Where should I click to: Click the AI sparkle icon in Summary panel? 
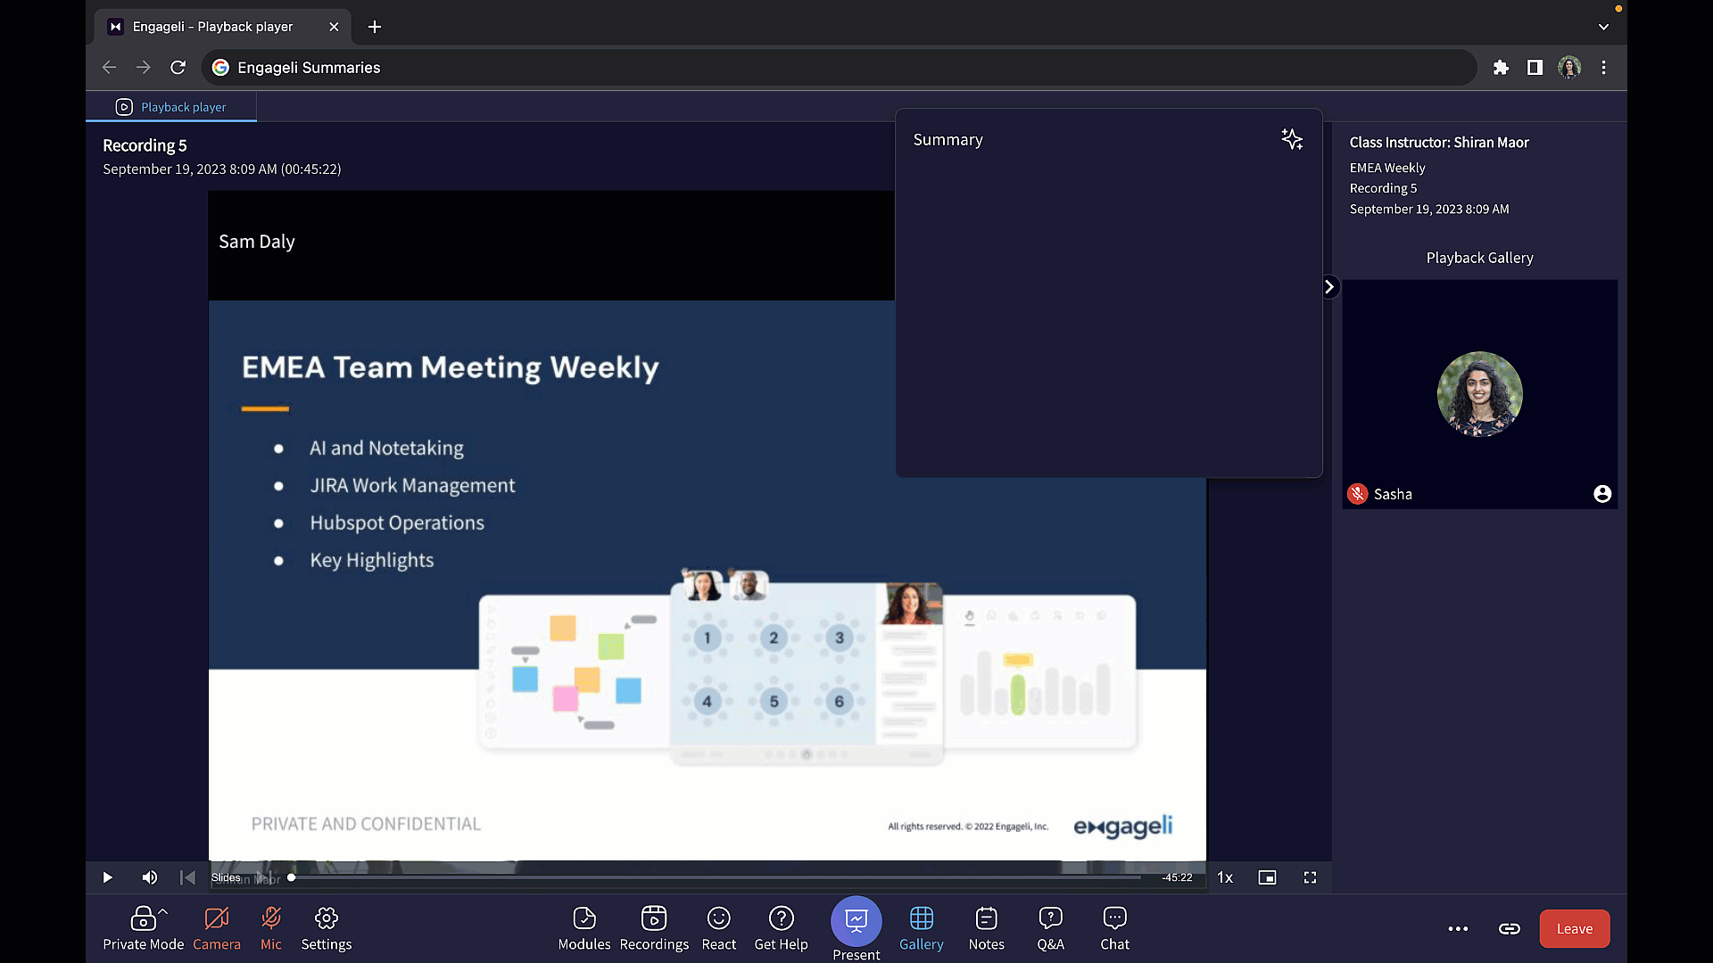1291,139
